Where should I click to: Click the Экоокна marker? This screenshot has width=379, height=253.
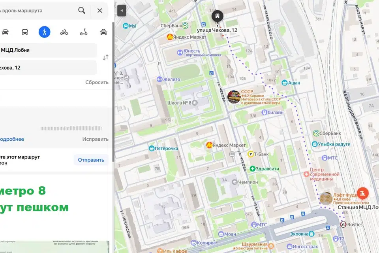click(x=311, y=234)
